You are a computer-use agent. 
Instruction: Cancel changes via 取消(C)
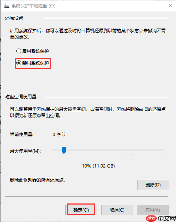(x=117, y=210)
